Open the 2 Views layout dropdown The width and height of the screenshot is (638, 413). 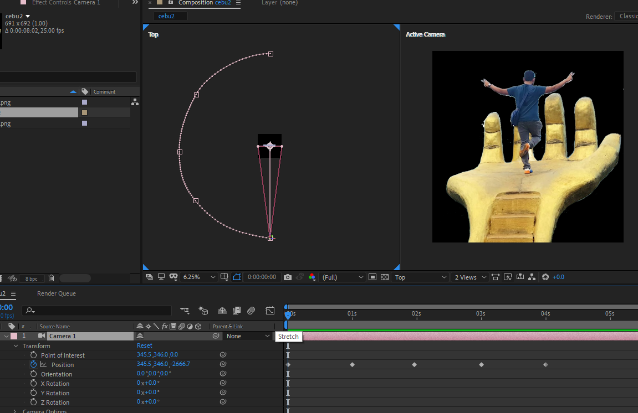[470, 277]
